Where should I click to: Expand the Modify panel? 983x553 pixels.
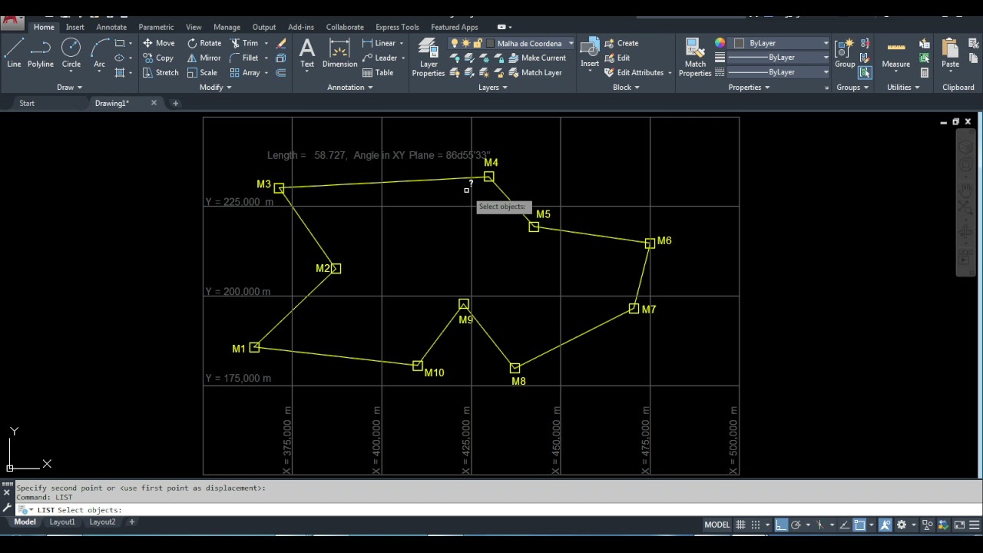click(215, 87)
